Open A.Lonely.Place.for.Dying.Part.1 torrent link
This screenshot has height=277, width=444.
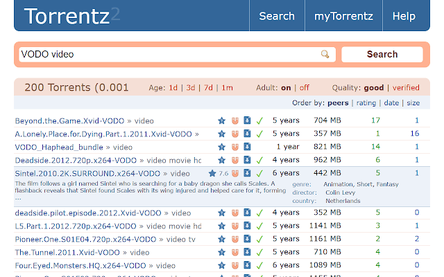[x=103, y=134]
